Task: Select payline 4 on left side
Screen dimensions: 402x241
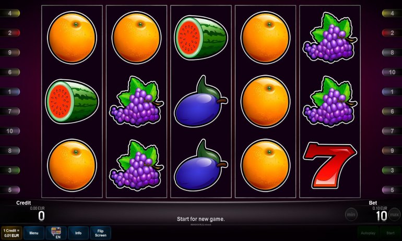Action: click(x=10, y=13)
